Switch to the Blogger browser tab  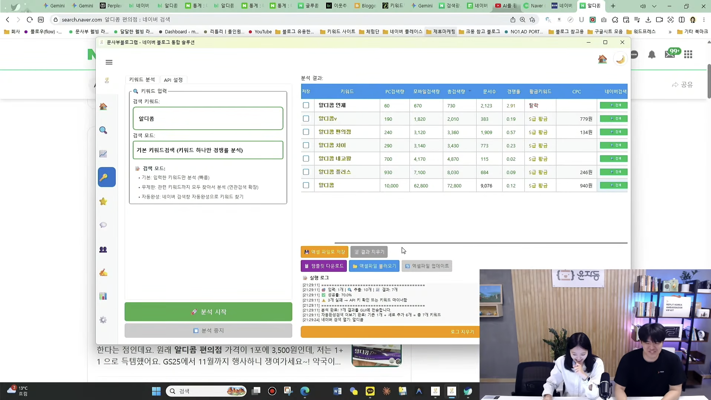coord(365,6)
